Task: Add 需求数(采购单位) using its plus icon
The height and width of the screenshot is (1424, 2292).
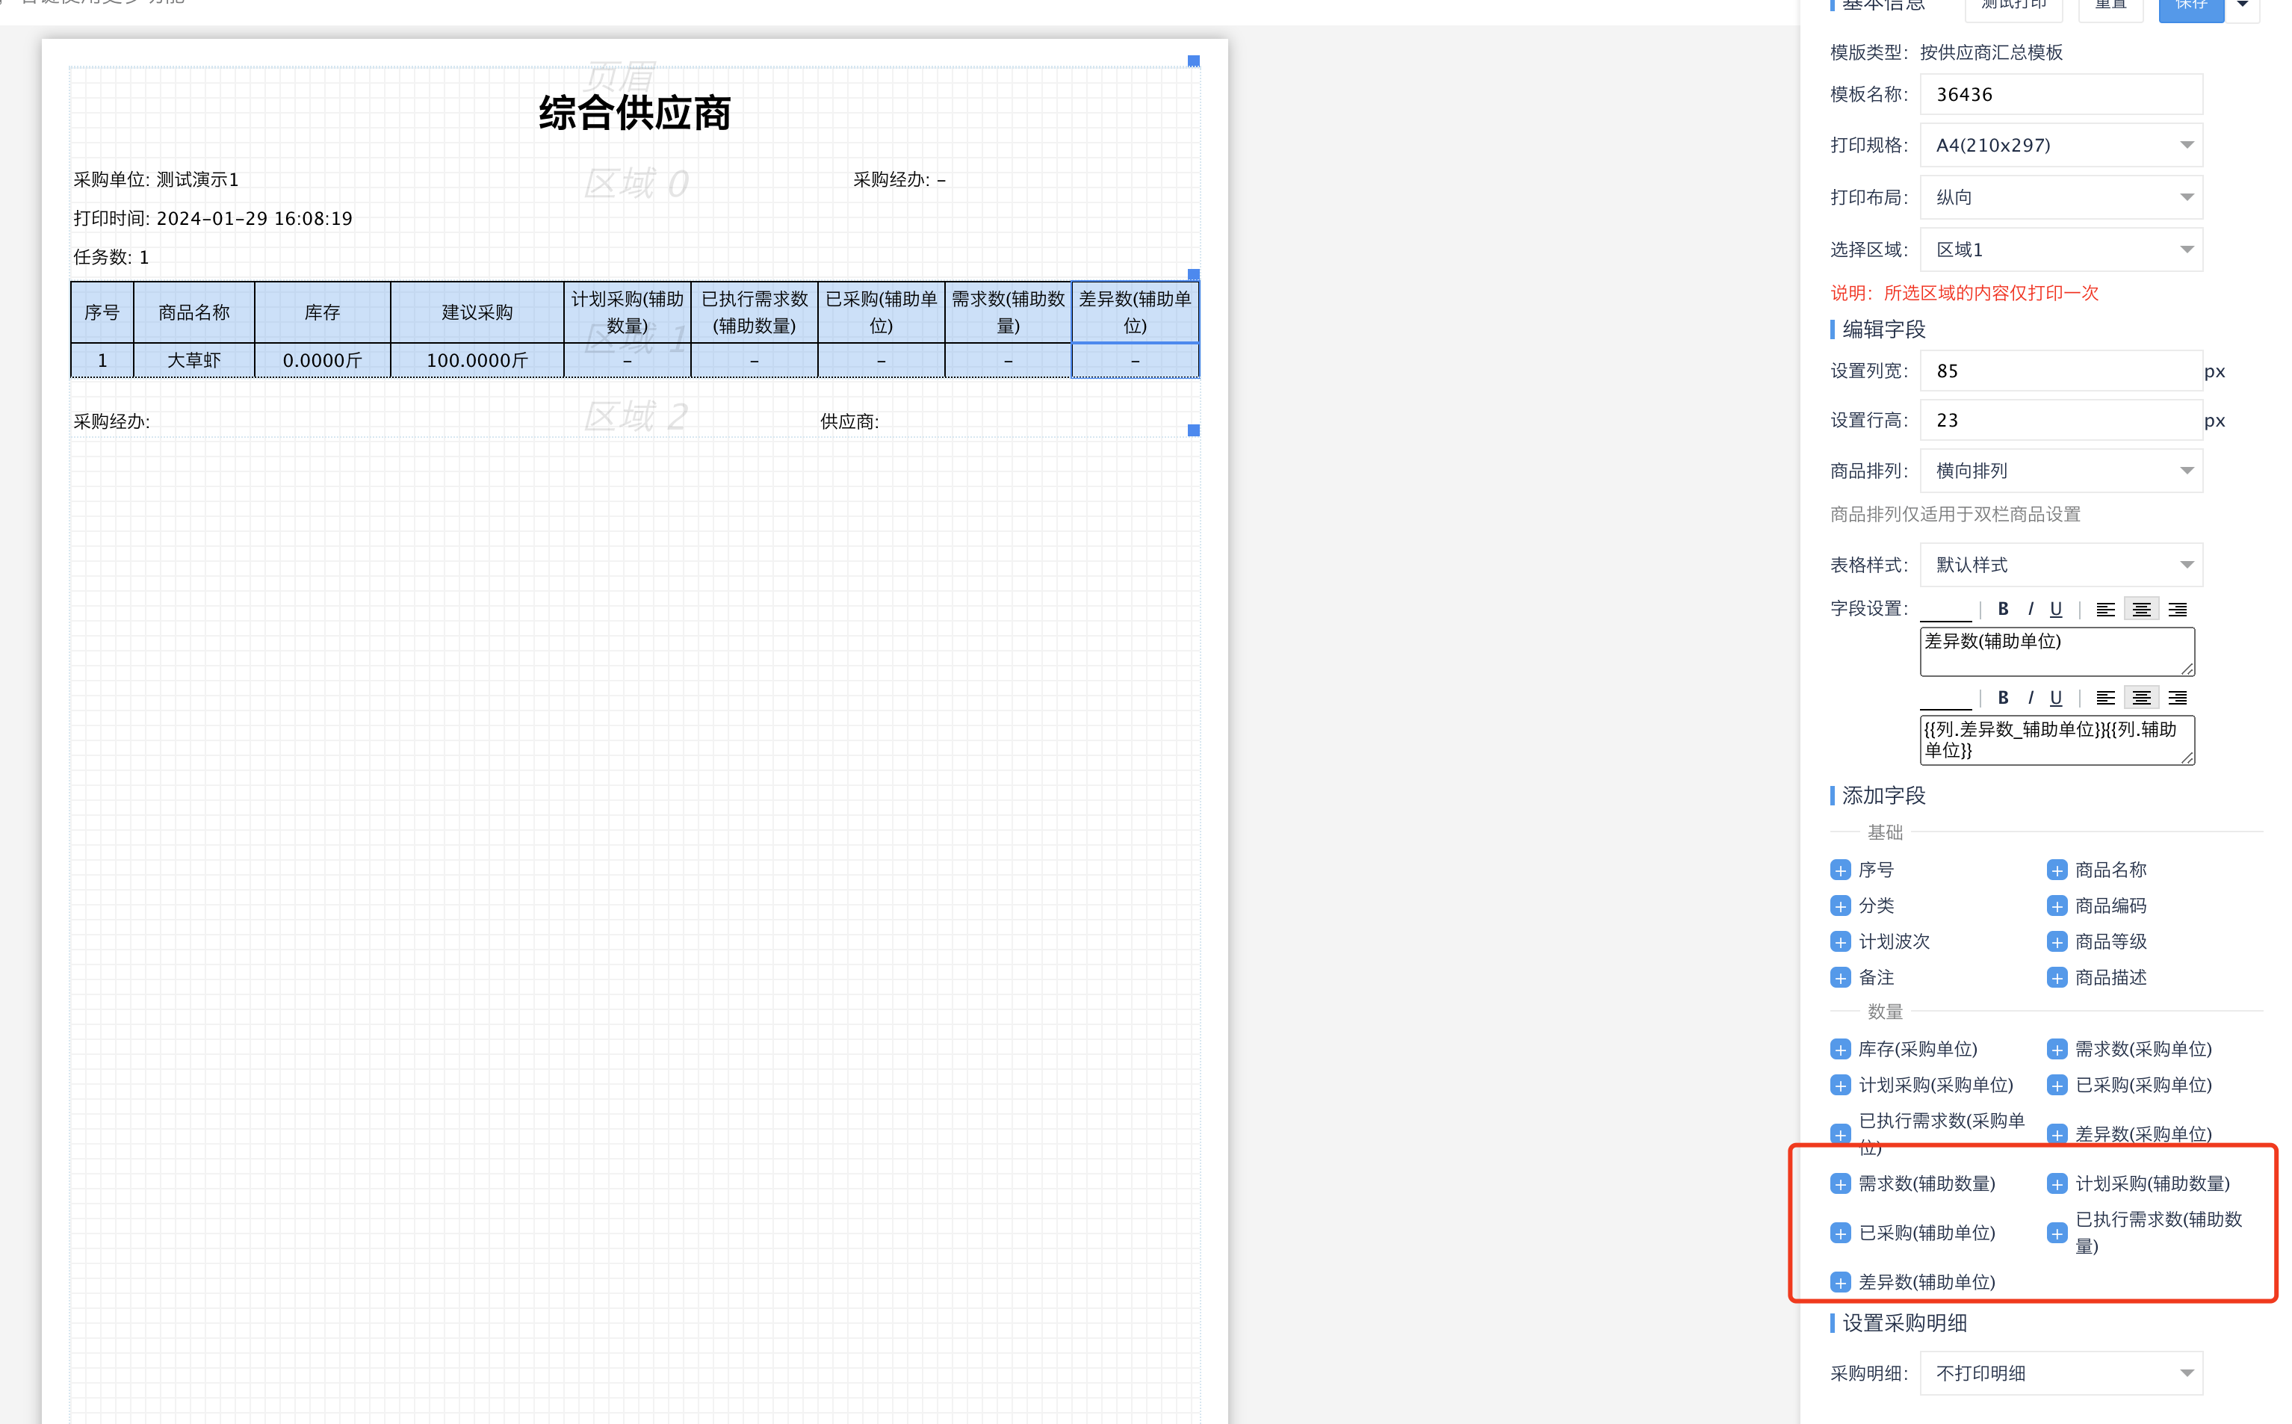Action: click(2057, 1048)
